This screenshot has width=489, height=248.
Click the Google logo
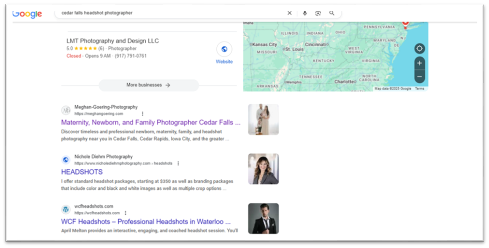pyautogui.click(x=27, y=14)
